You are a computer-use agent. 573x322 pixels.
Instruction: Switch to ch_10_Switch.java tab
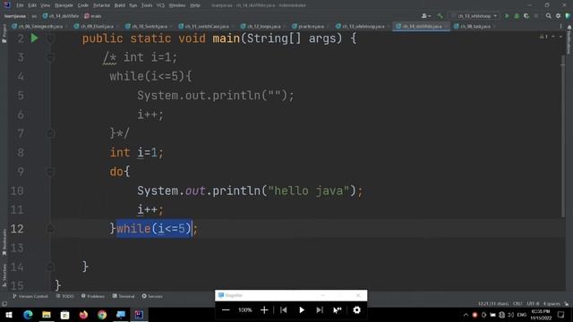150,26
